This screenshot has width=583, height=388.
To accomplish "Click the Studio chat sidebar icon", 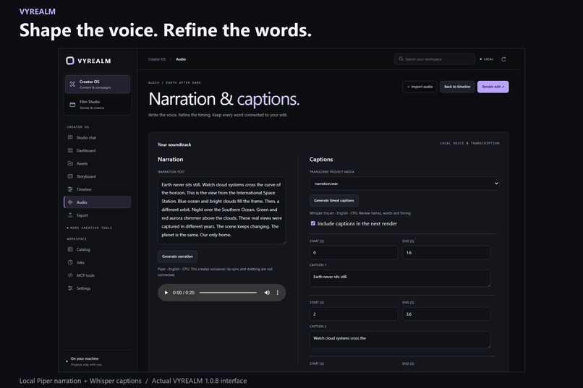I will click(70, 137).
